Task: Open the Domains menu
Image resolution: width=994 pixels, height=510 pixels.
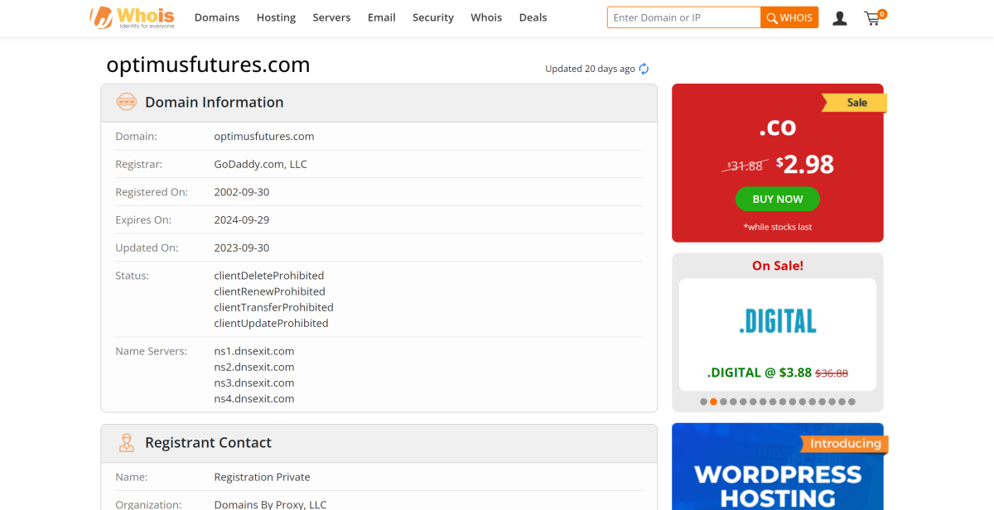Action: [x=216, y=17]
